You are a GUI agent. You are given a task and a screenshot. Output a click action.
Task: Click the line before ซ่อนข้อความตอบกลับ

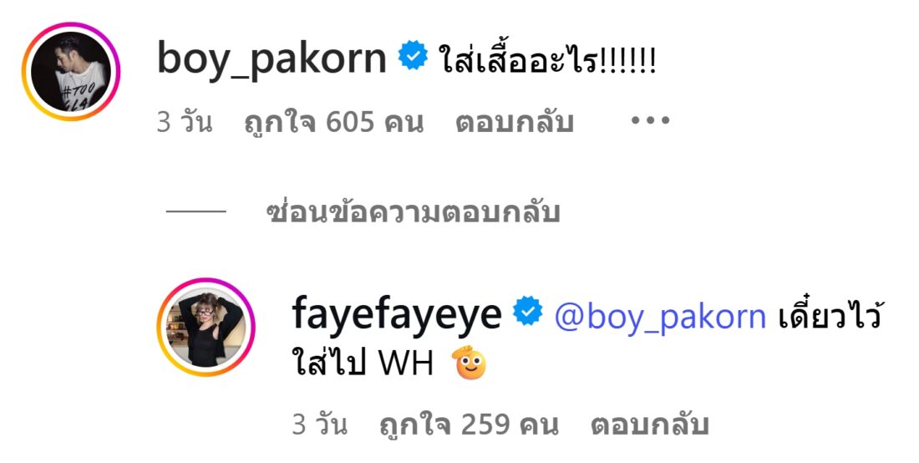(x=195, y=211)
